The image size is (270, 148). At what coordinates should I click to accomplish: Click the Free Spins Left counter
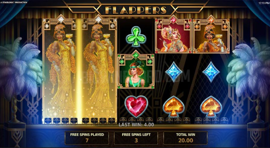pos(136,138)
